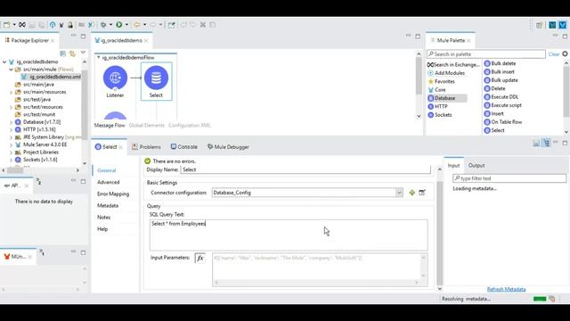This screenshot has height=321, width=570.
Task: Click Add Modules in palette
Action: (446, 73)
